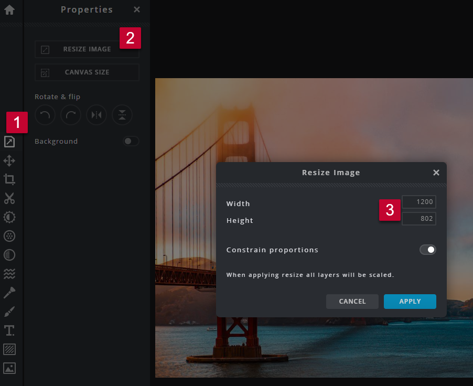473x386 pixels.
Task: Click the Width input field
Action: 418,202
